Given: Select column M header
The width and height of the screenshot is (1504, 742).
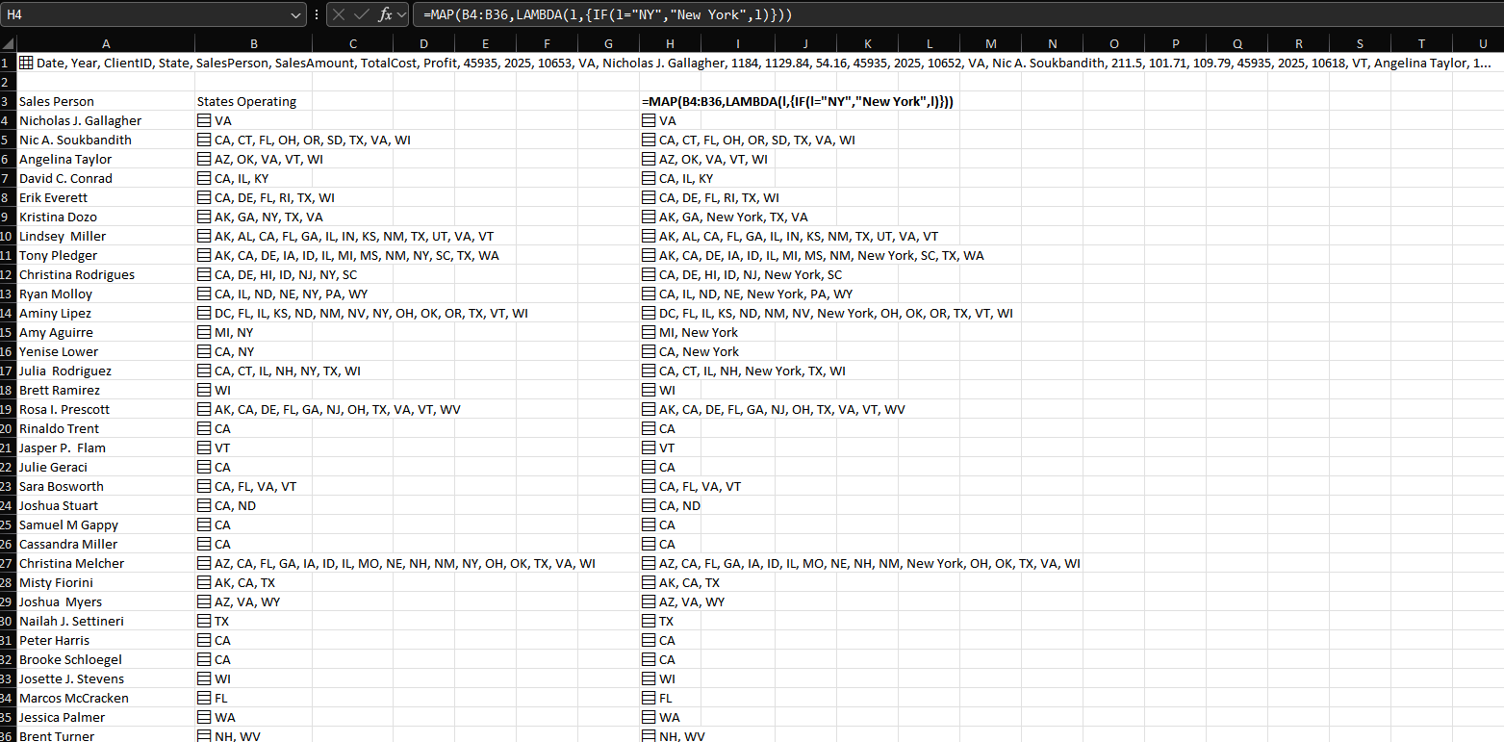Looking at the screenshot, I should [990, 43].
